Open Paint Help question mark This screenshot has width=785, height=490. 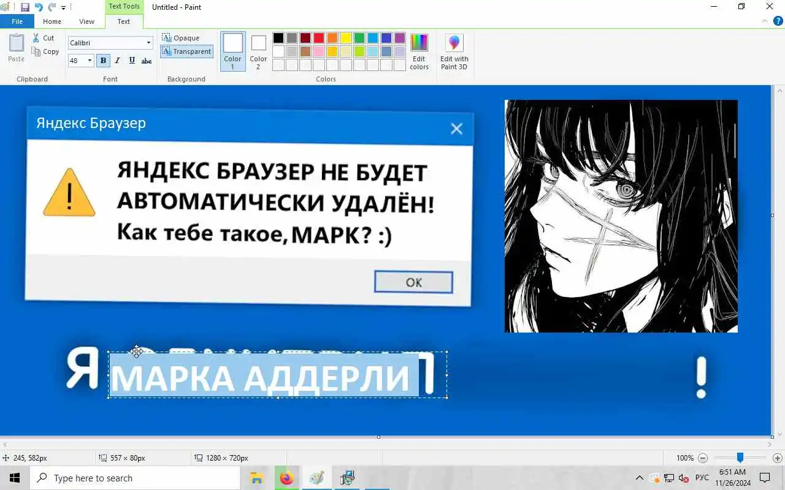click(778, 21)
